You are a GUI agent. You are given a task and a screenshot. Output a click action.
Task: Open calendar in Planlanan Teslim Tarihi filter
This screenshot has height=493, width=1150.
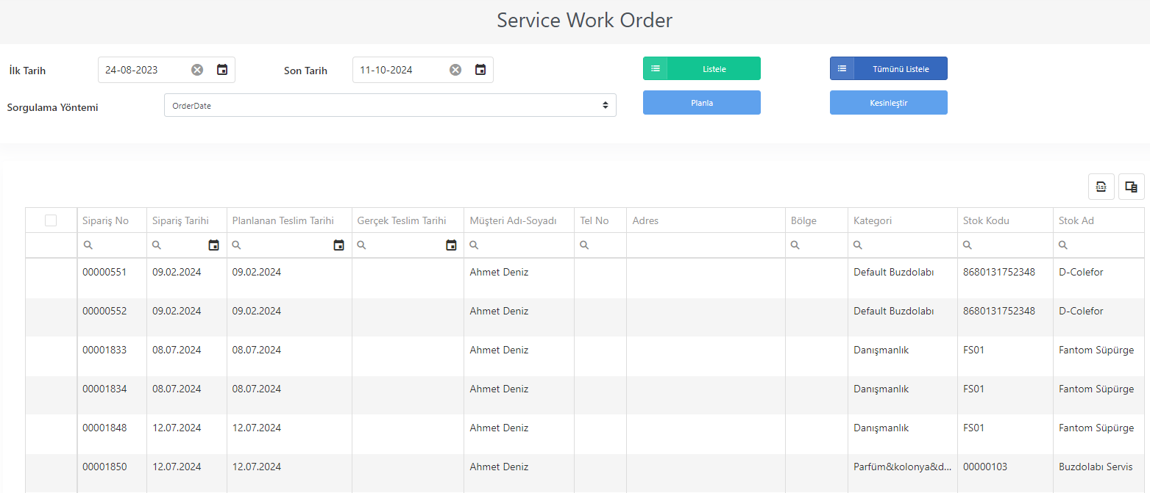(x=338, y=245)
